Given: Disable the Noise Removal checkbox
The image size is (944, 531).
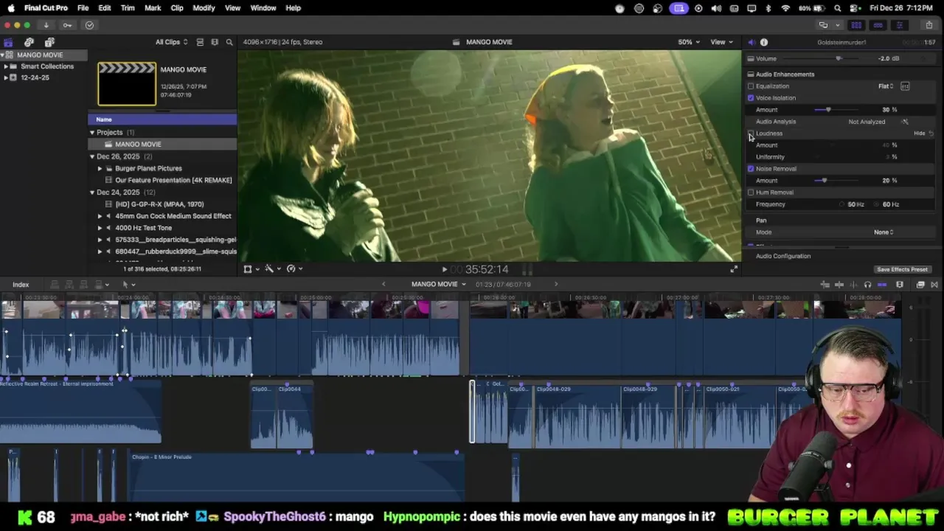Looking at the screenshot, I should pos(751,169).
